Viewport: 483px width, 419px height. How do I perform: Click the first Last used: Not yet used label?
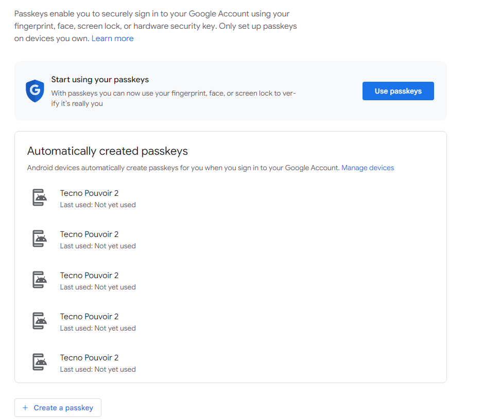click(x=97, y=205)
